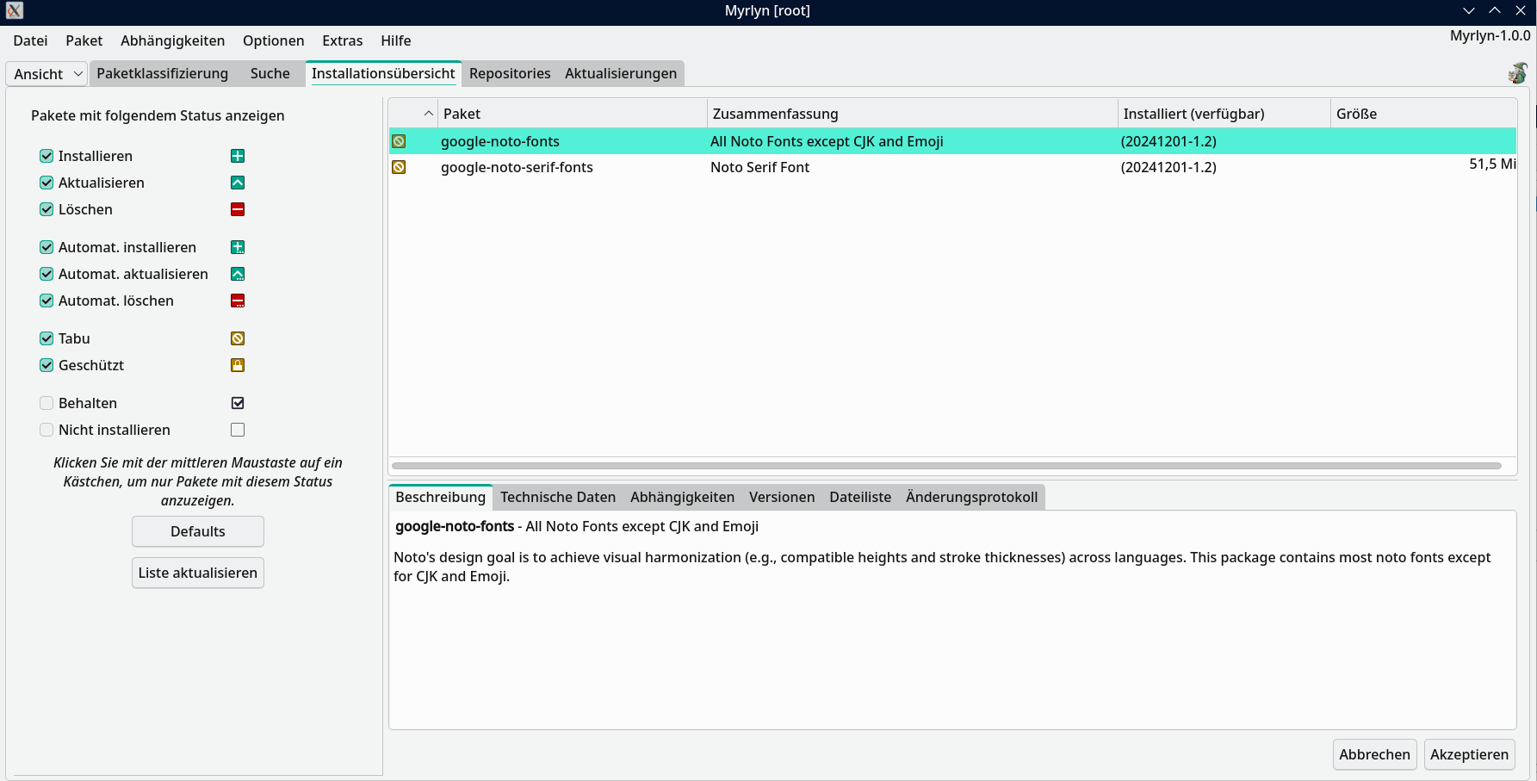Open the Ansicht dropdown

[47, 74]
